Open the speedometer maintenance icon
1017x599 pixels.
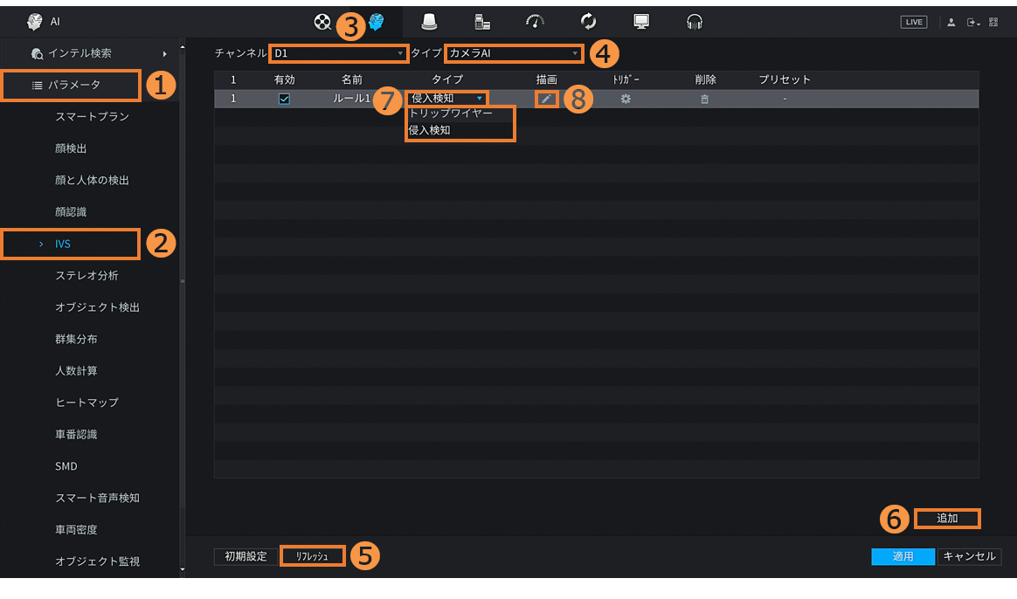click(535, 22)
